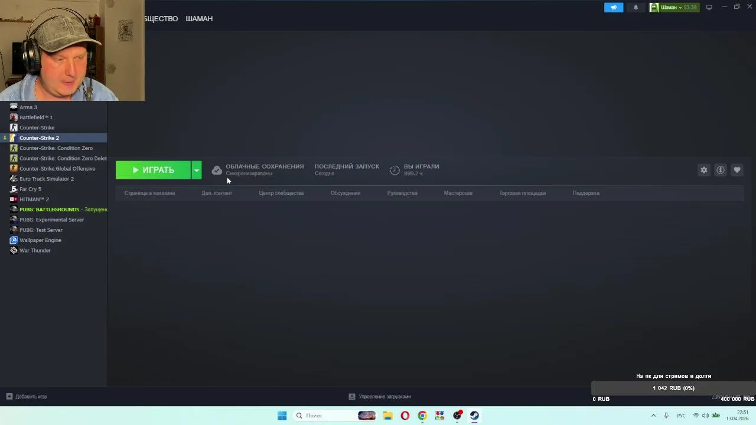Open Торговая площадка link

coord(523,193)
